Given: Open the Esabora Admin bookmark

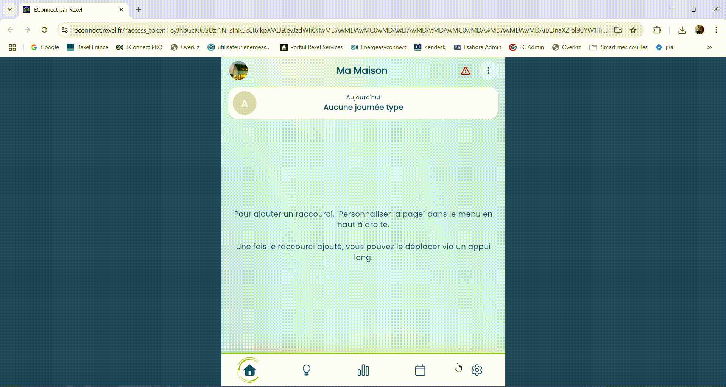Looking at the screenshot, I should point(478,47).
